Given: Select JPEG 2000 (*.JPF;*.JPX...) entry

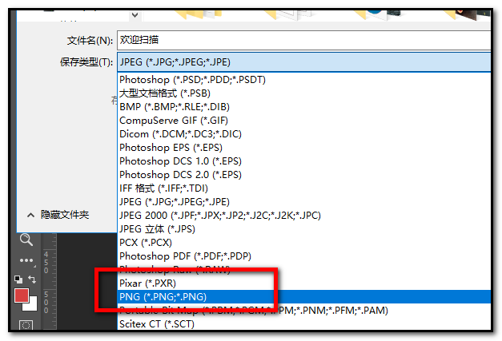Looking at the screenshot, I should (x=303, y=215).
